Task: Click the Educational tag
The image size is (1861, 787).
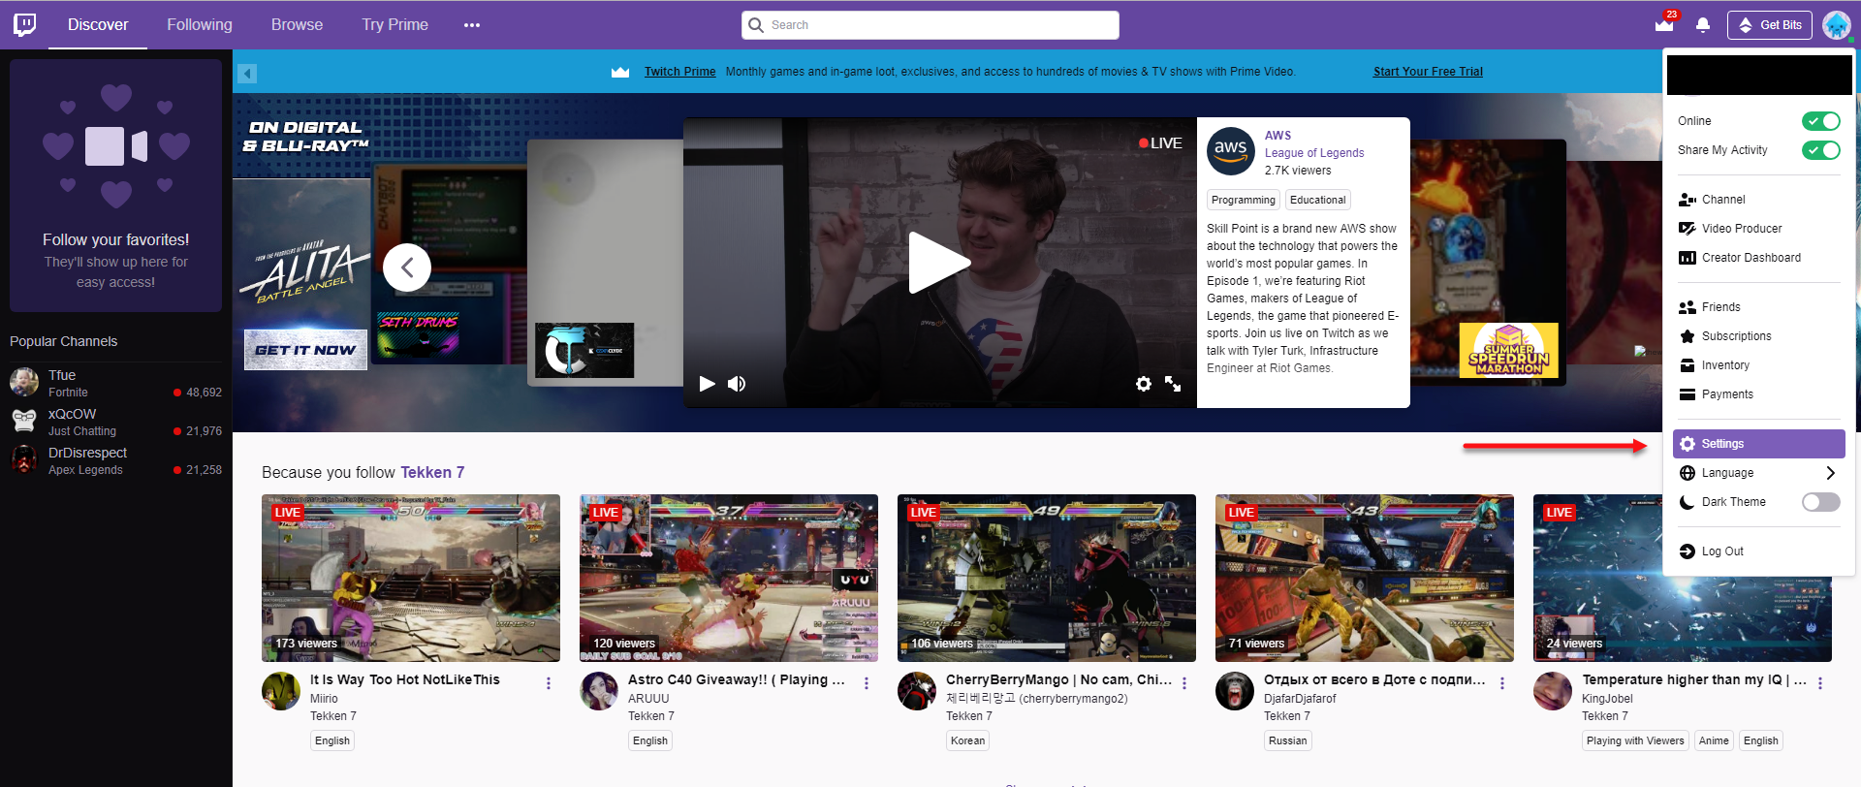Action: tap(1317, 200)
